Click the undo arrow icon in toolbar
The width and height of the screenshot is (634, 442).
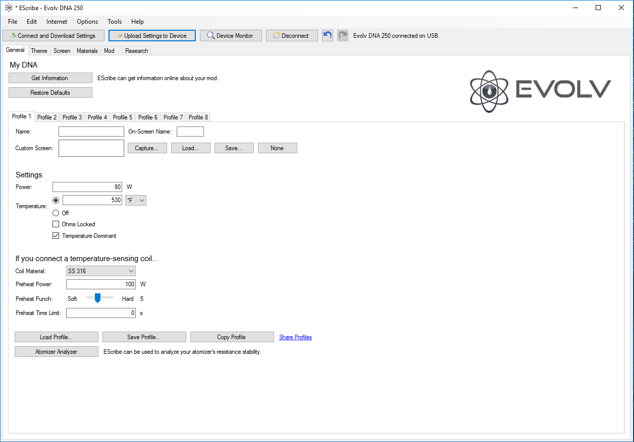328,36
